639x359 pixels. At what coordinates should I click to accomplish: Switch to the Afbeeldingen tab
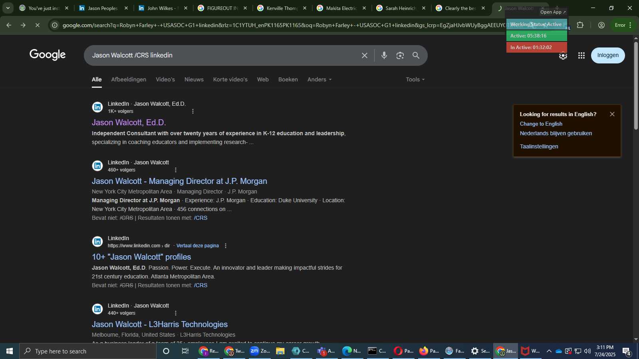pyautogui.click(x=129, y=79)
